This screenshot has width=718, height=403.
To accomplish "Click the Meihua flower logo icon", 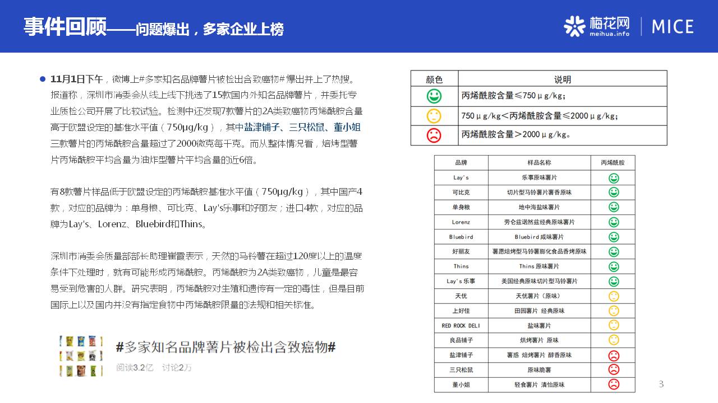I will 574,26.
